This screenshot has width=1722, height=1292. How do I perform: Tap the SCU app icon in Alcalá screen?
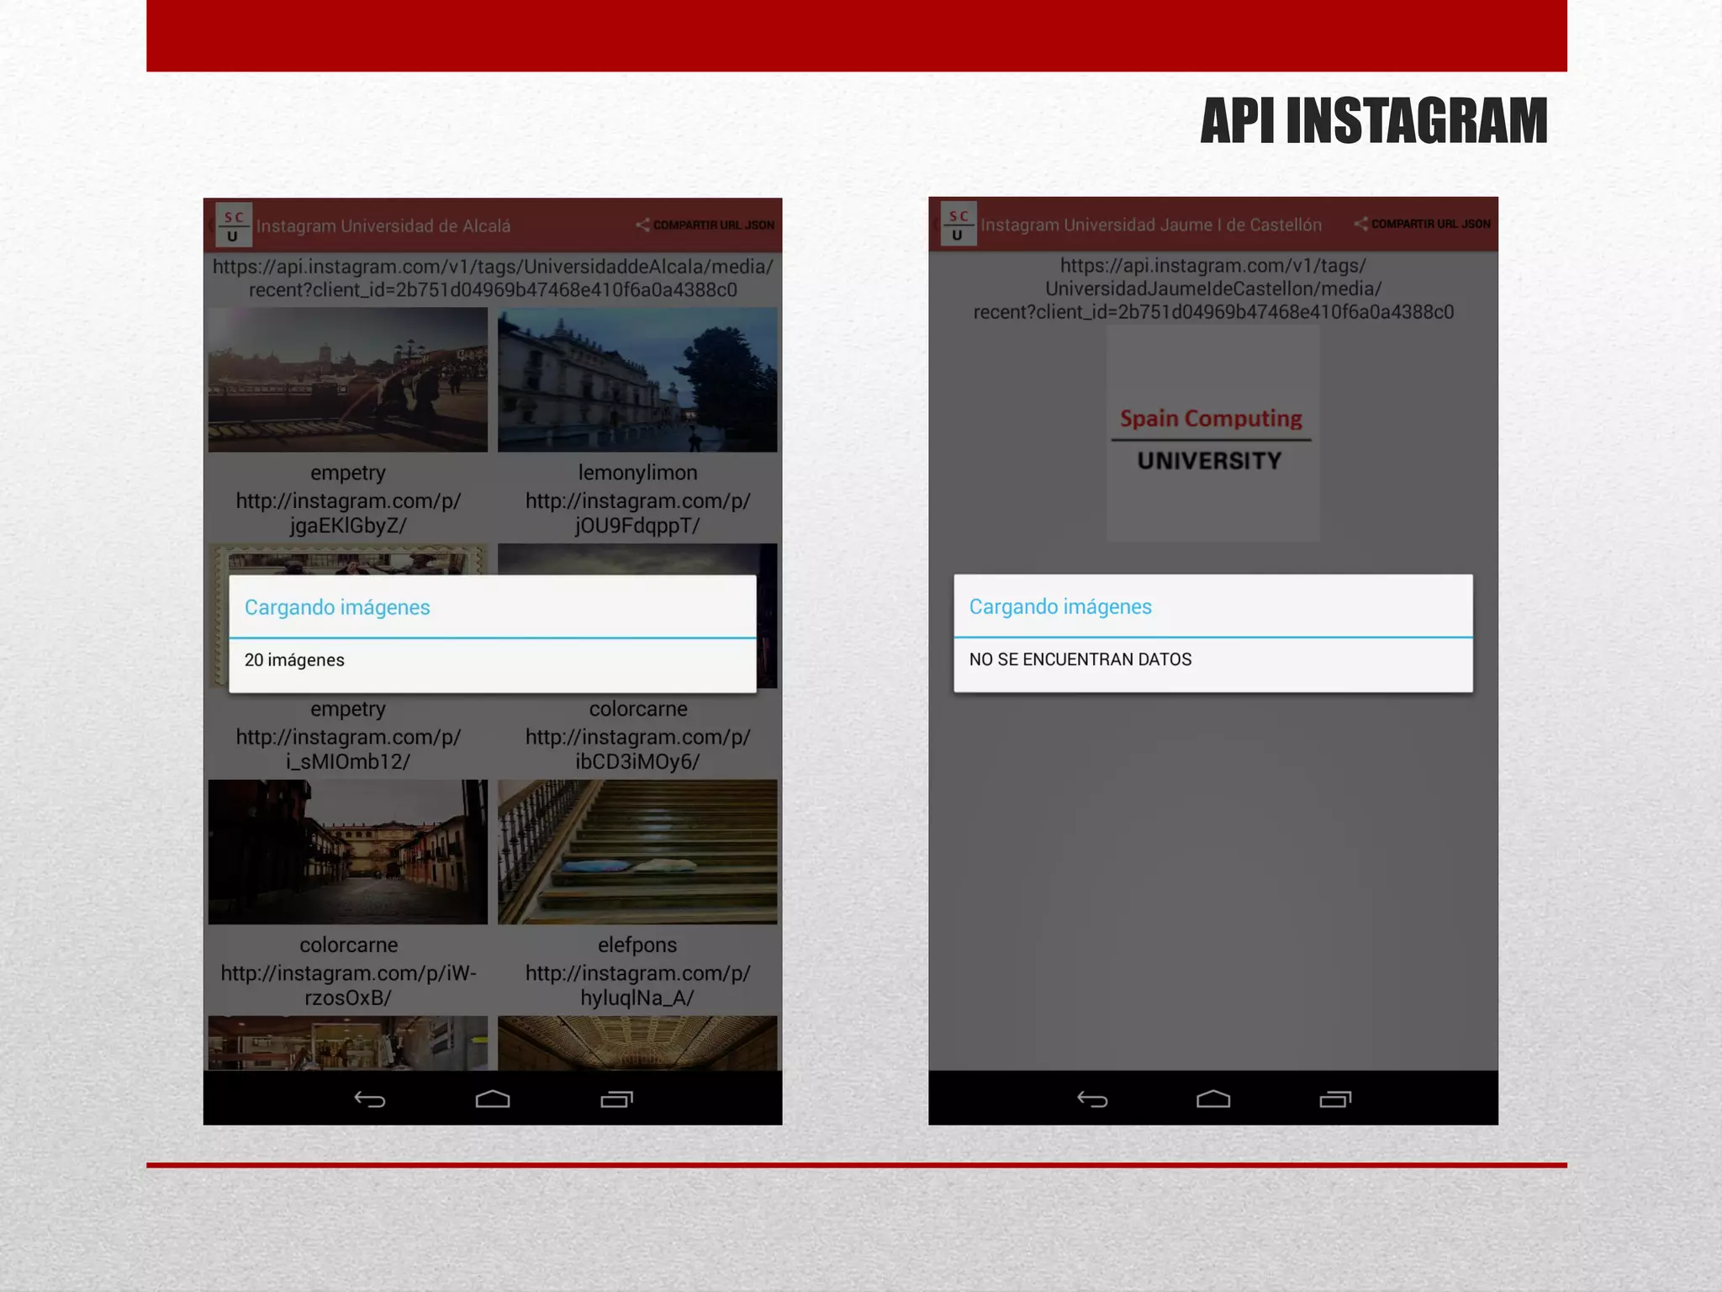click(x=233, y=225)
